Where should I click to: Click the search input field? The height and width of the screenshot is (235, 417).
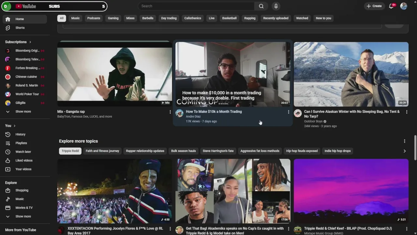[x=196, y=6]
